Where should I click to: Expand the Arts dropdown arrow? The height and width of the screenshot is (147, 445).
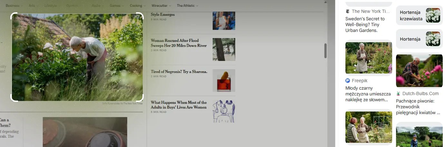pyautogui.click(x=38, y=6)
